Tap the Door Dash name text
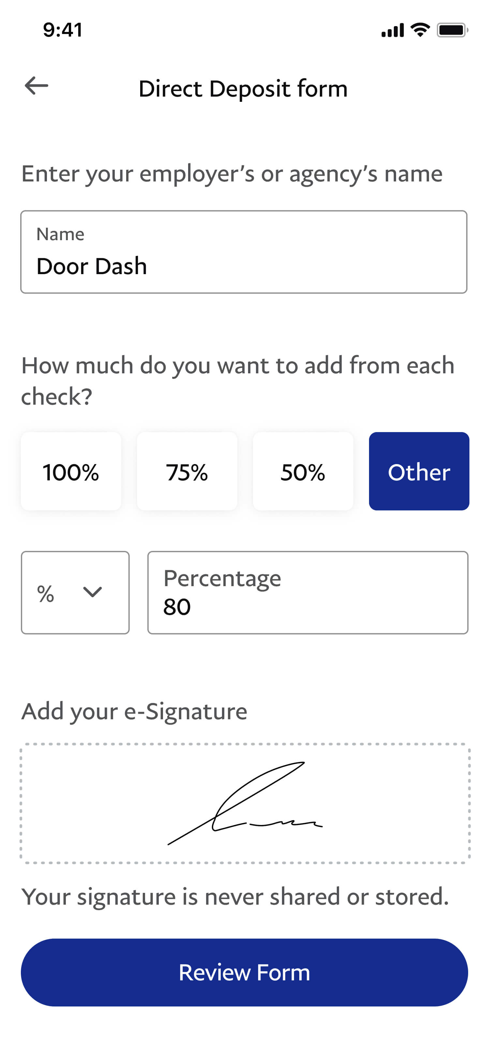Image resolution: width=489 pixels, height=1060 pixels. 92,266
